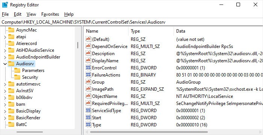Click the REG_BINARY type cell
263x135 pixels.
click(143, 75)
